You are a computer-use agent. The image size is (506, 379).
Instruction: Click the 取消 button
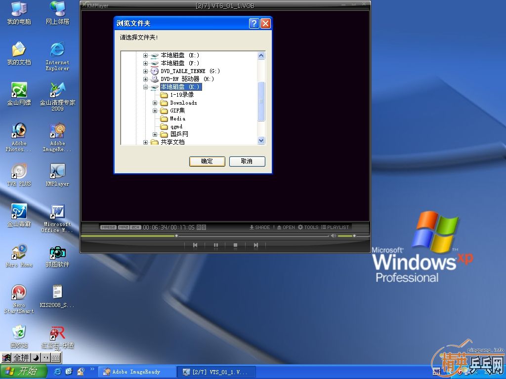(x=247, y=161)
